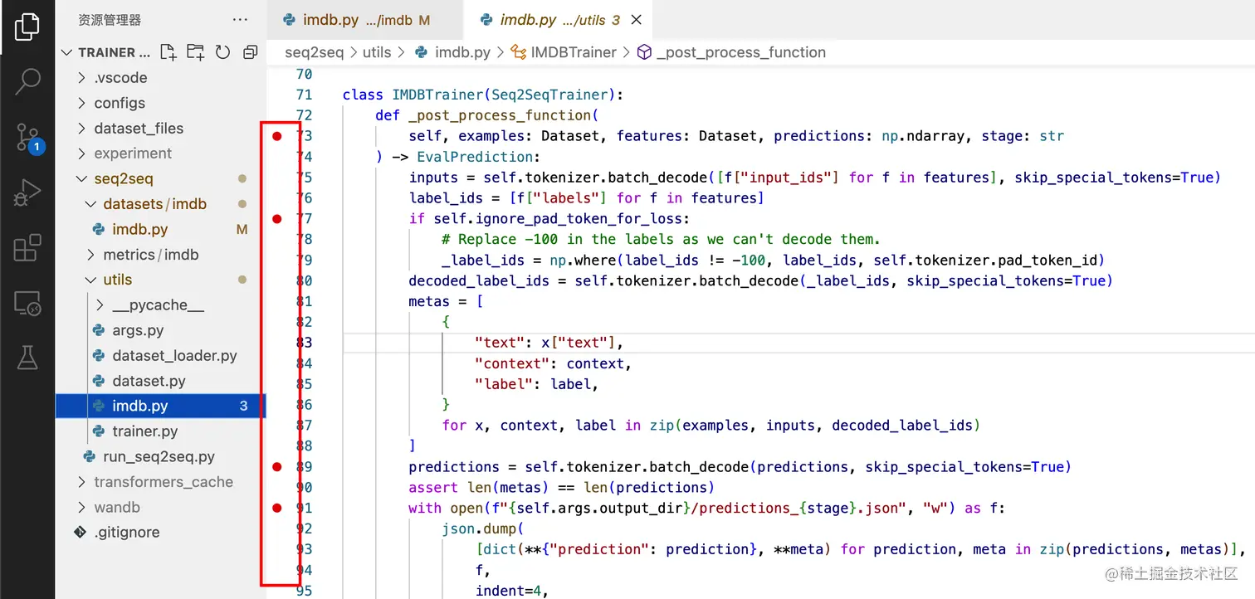Click the '"label": label,' line
The height and width of the screenshot is (599, 1255).
536,384
